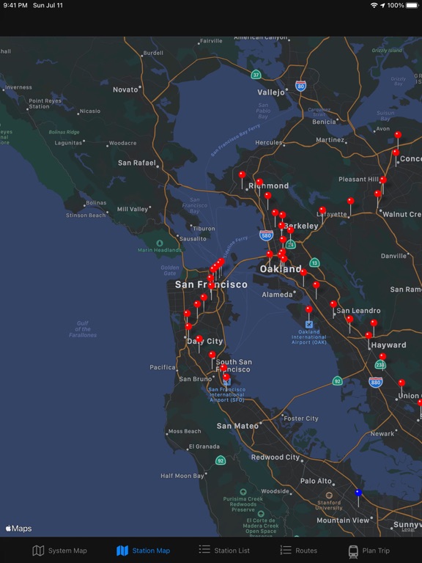
Task: Tap the Alameda label
Action: [x=277, y=295]
